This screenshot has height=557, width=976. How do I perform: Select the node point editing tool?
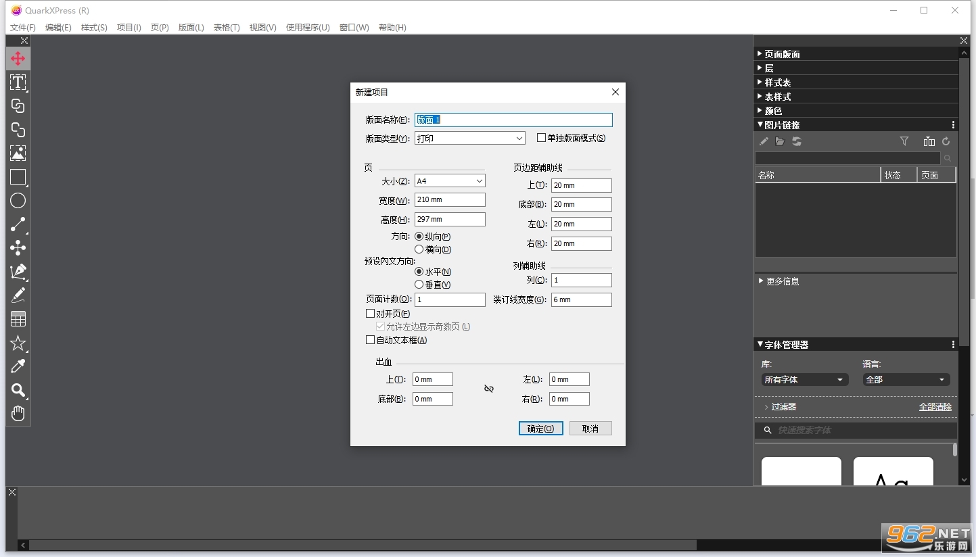(18, 248)
